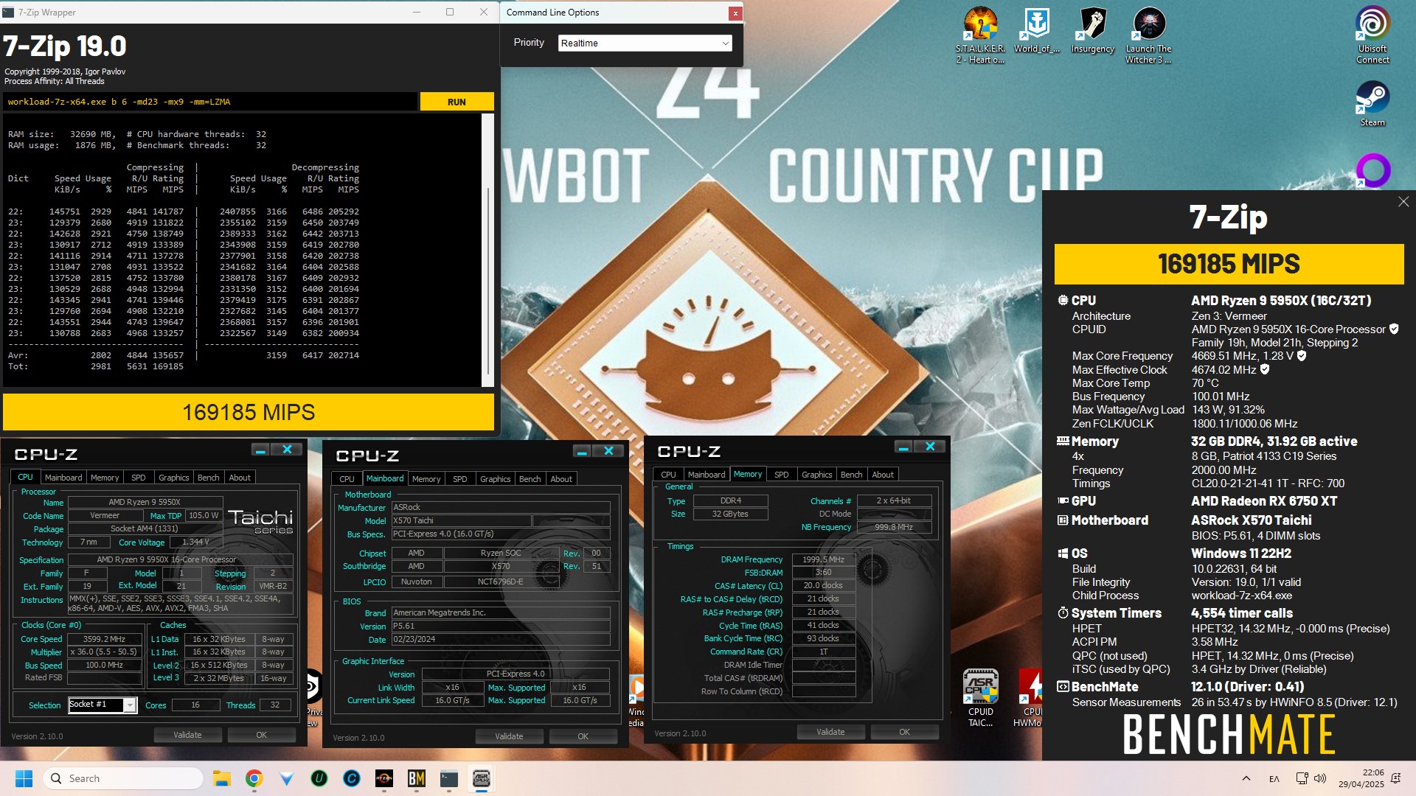Click OK in CPU-Z Mainboard window
1416x796 pixels.
pyautogui.click(x=583, y=736)
